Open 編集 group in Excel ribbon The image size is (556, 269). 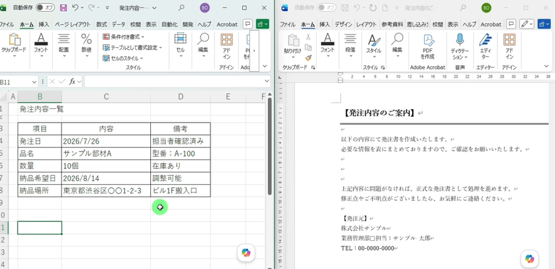tap(203, 45)
